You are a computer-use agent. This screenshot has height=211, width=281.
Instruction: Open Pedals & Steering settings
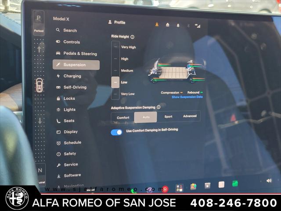[76, 53]
